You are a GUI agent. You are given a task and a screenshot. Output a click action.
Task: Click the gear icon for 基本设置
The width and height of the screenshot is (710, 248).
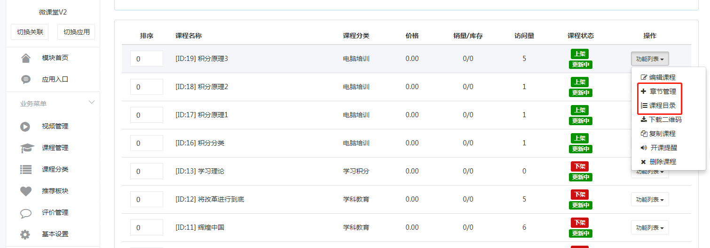point(25,234)
